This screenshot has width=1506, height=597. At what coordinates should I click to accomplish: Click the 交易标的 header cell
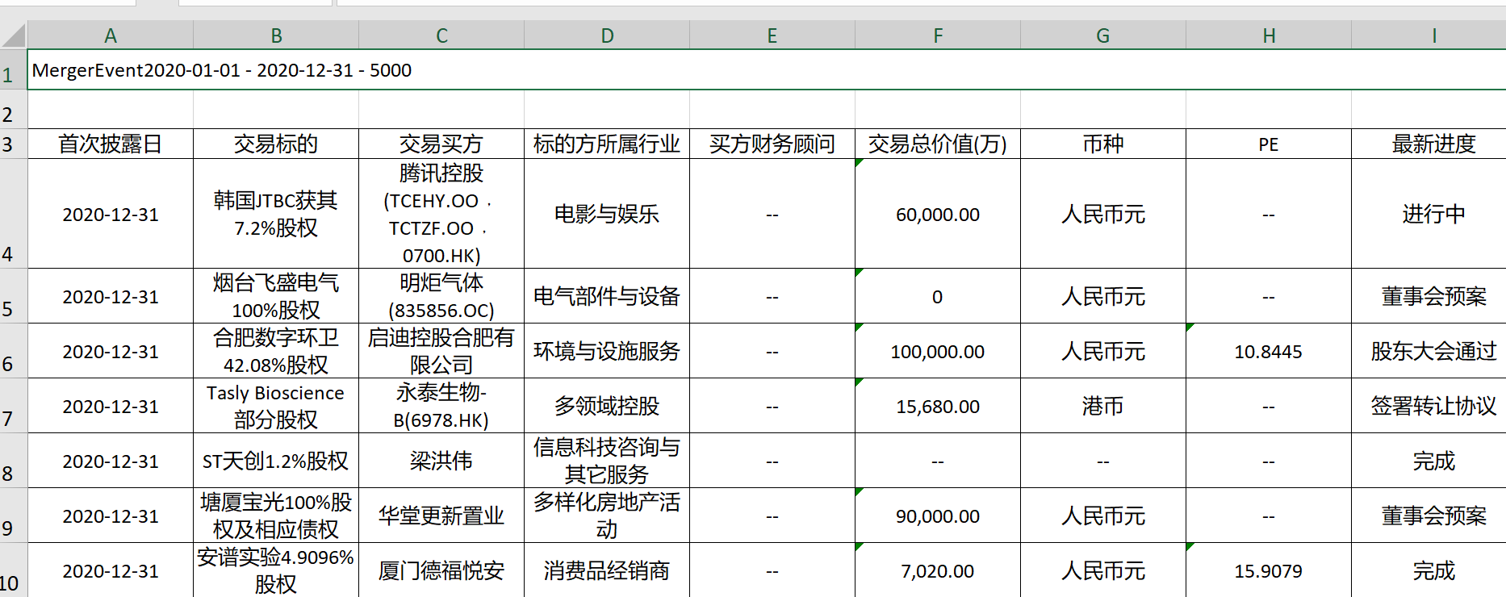(x=276, y=144)
